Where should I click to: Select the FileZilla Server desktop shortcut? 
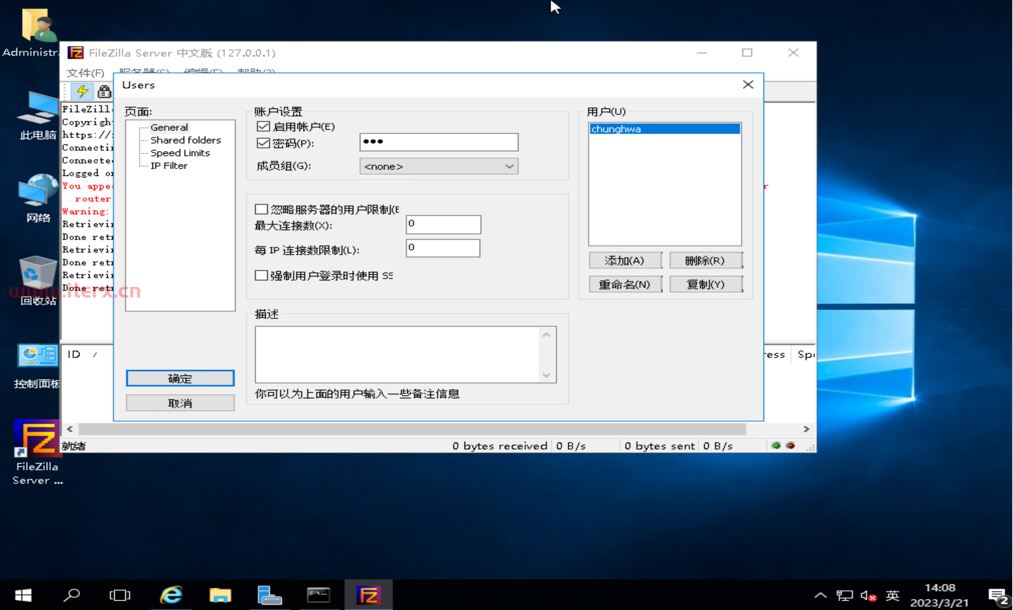click(x=37, y=453)
